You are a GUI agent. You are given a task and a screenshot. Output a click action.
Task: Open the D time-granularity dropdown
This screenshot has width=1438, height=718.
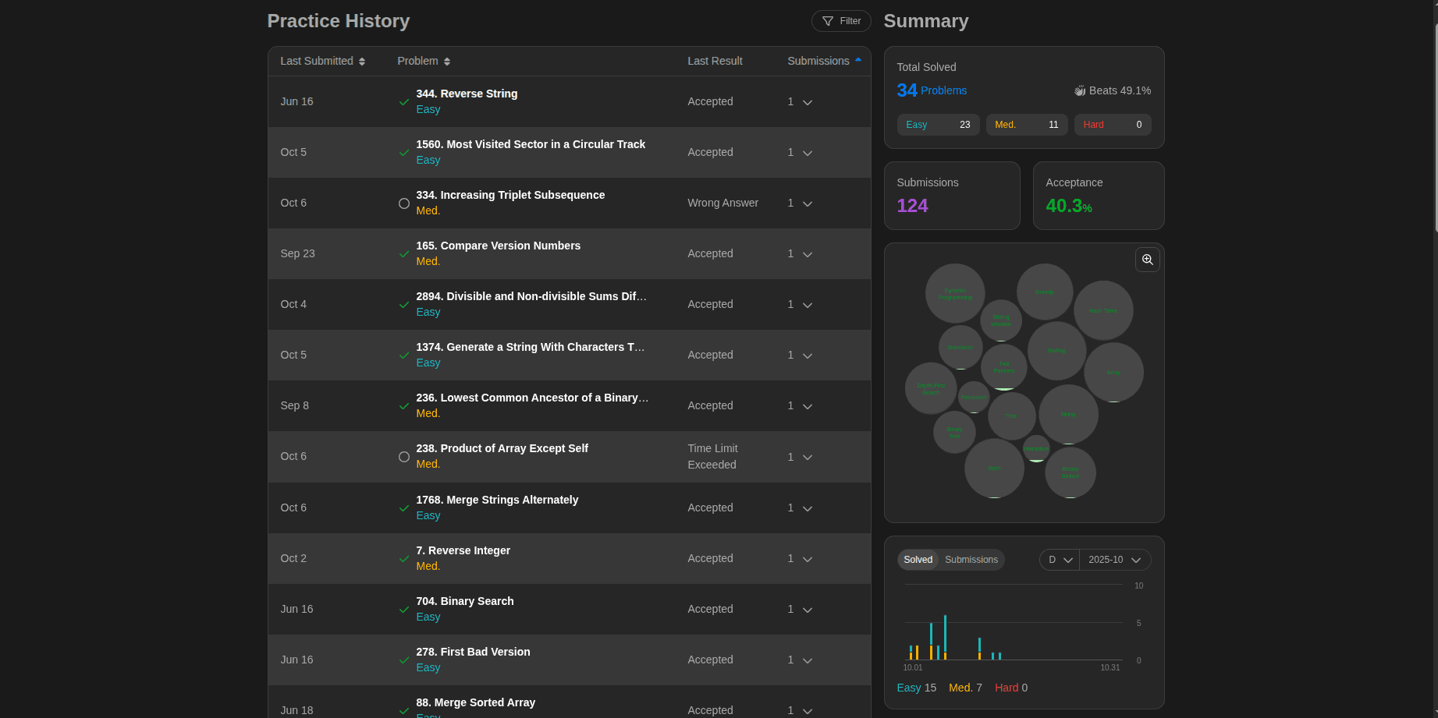(1060, 560)
